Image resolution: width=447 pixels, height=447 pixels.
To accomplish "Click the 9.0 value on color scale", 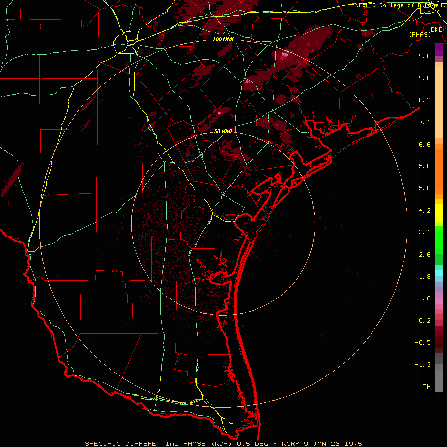I will [x=425, y=78].
